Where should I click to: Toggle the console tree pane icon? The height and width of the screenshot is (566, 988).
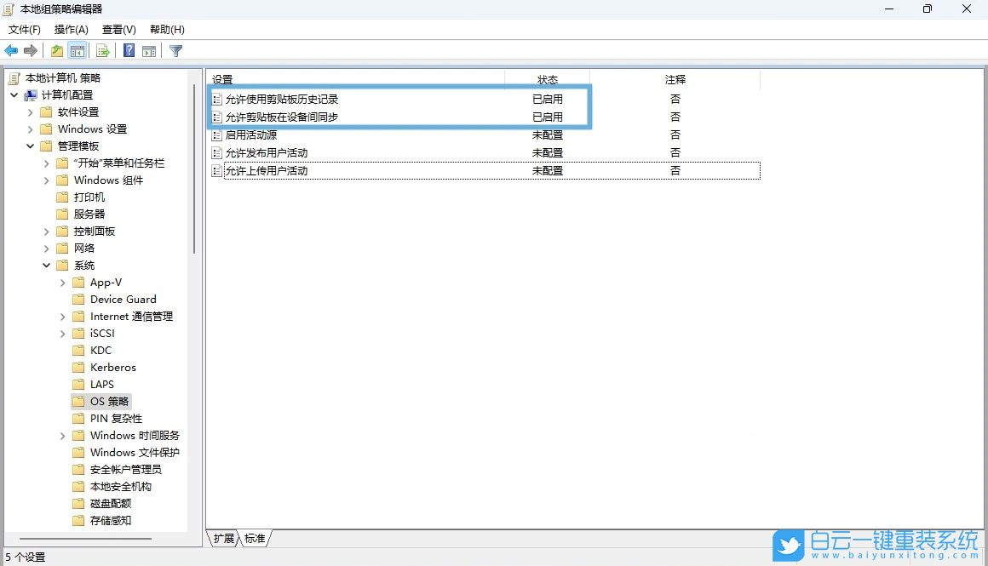77,50
